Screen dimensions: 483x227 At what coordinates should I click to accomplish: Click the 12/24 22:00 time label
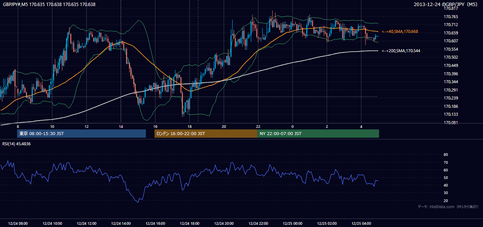point(259,224)
